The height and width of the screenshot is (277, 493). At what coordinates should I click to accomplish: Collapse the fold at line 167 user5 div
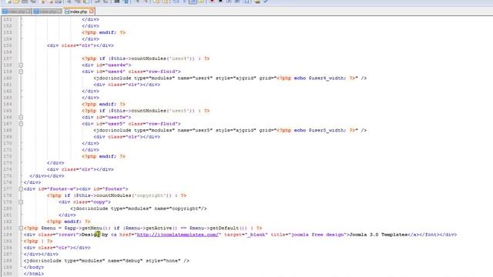pos(21,124)
